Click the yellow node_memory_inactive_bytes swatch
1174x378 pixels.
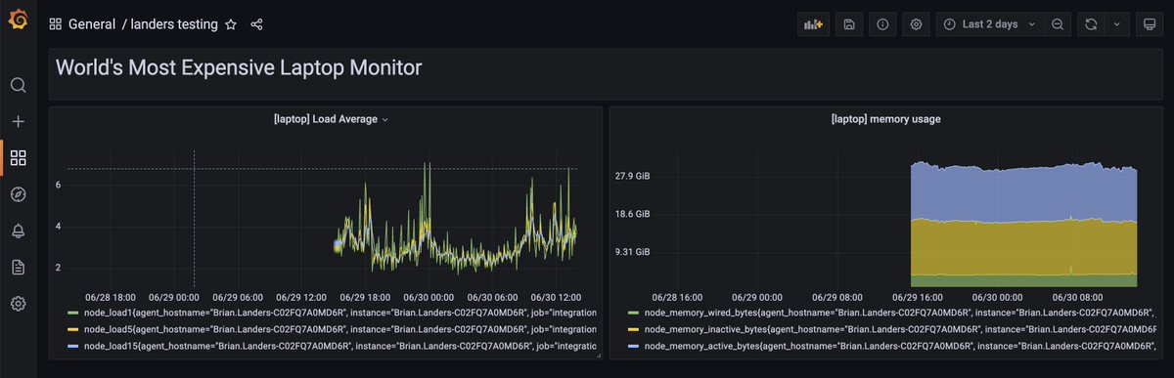tap(633, 330)
